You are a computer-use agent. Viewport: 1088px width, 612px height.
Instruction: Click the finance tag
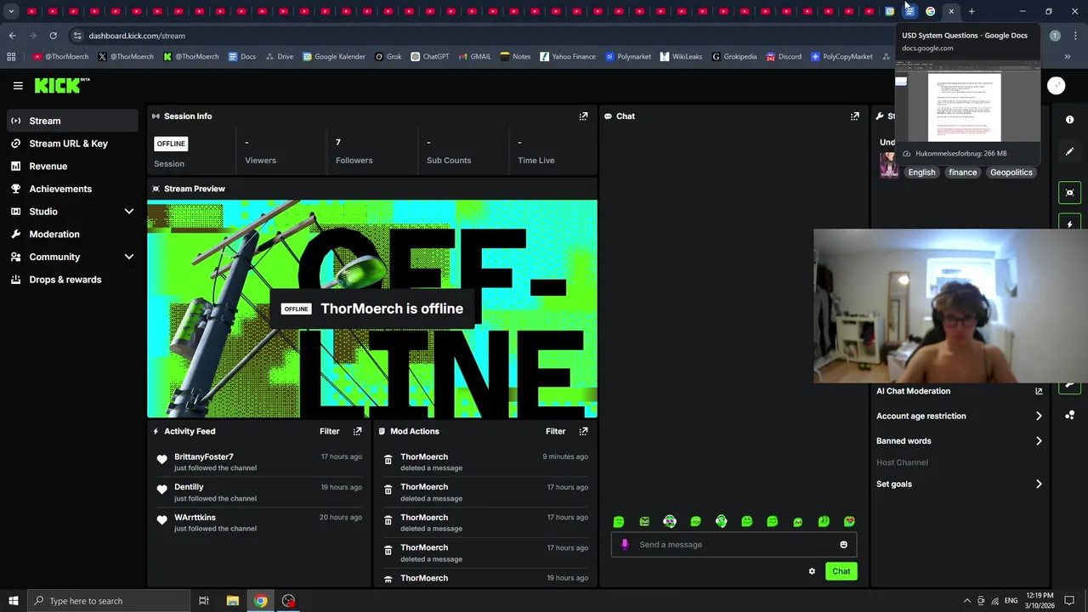click(963, 173)
